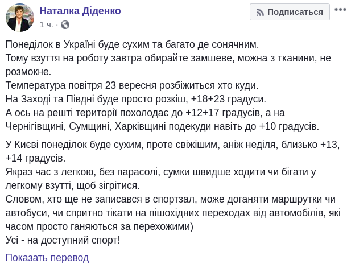Click the line starting "У Києві понеділок буде сухим"
347x264 pixels.
(x=171, y=144)
